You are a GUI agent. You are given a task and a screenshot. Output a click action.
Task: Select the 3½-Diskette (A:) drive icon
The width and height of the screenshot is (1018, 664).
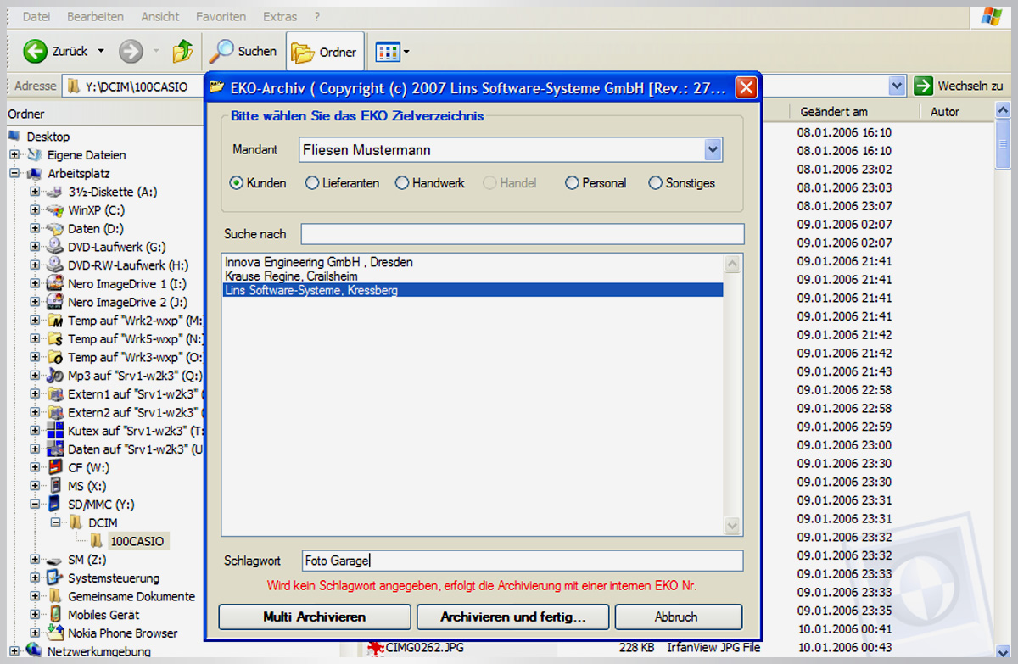tap(55, 192)
